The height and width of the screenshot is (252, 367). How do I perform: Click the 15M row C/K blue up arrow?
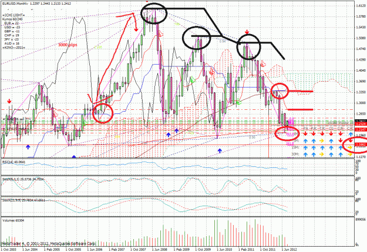pos(341,147)
